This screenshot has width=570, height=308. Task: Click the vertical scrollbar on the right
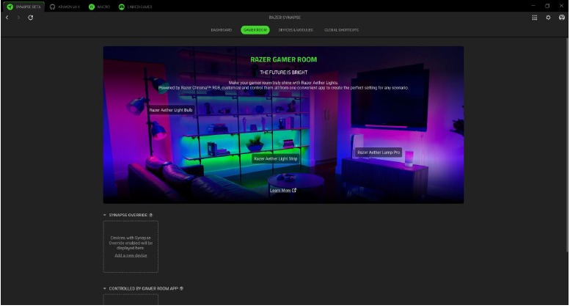tap(567, 145)
